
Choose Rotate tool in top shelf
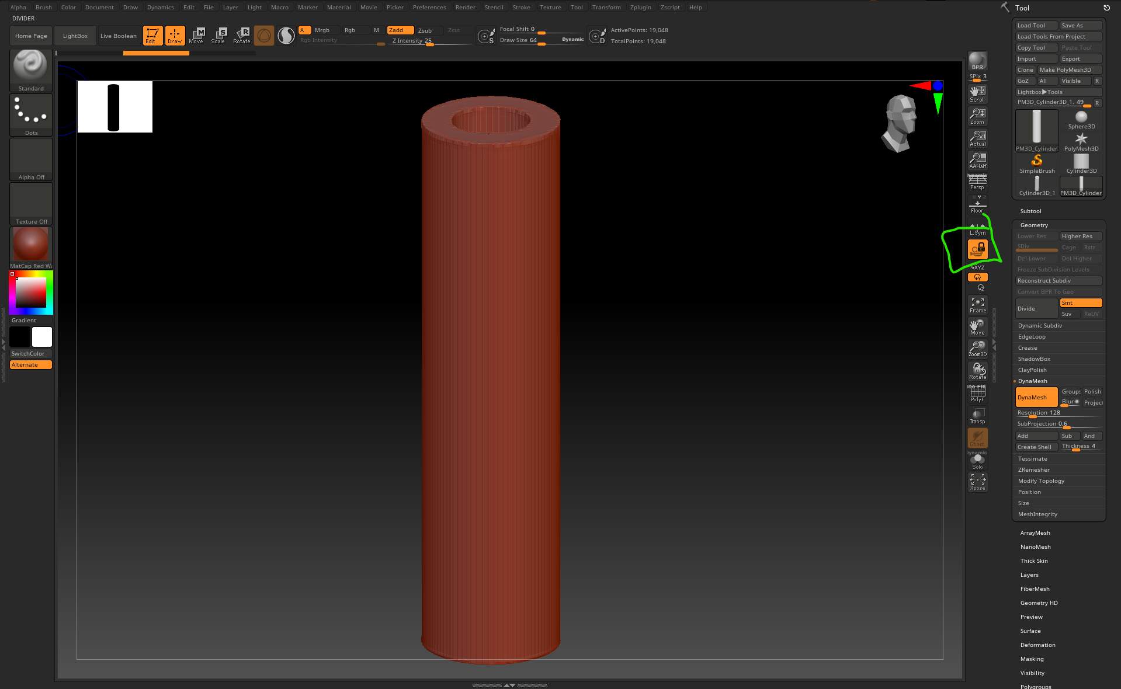241,35
